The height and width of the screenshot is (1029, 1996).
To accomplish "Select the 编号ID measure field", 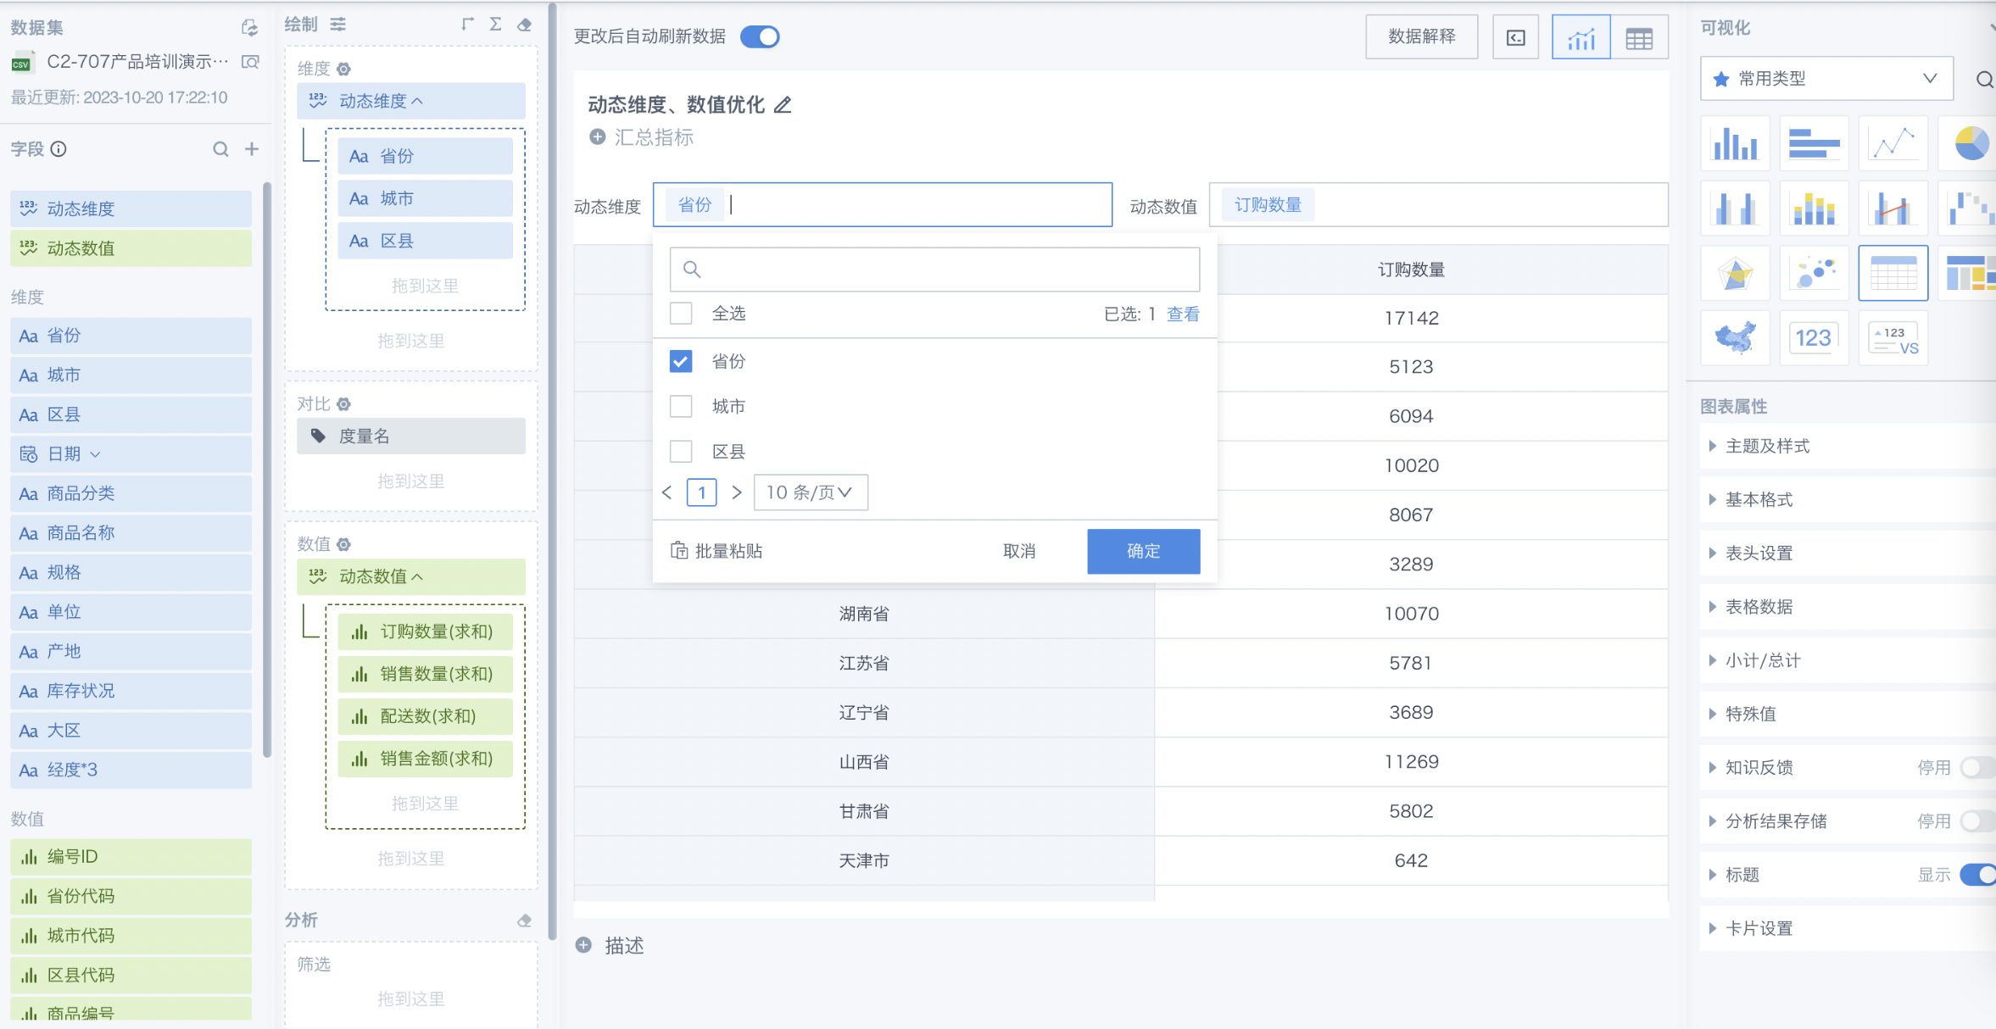I will tap(131, 857).
